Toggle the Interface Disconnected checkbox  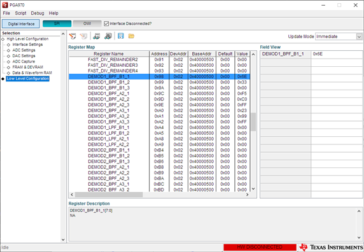tap(106, 24)
